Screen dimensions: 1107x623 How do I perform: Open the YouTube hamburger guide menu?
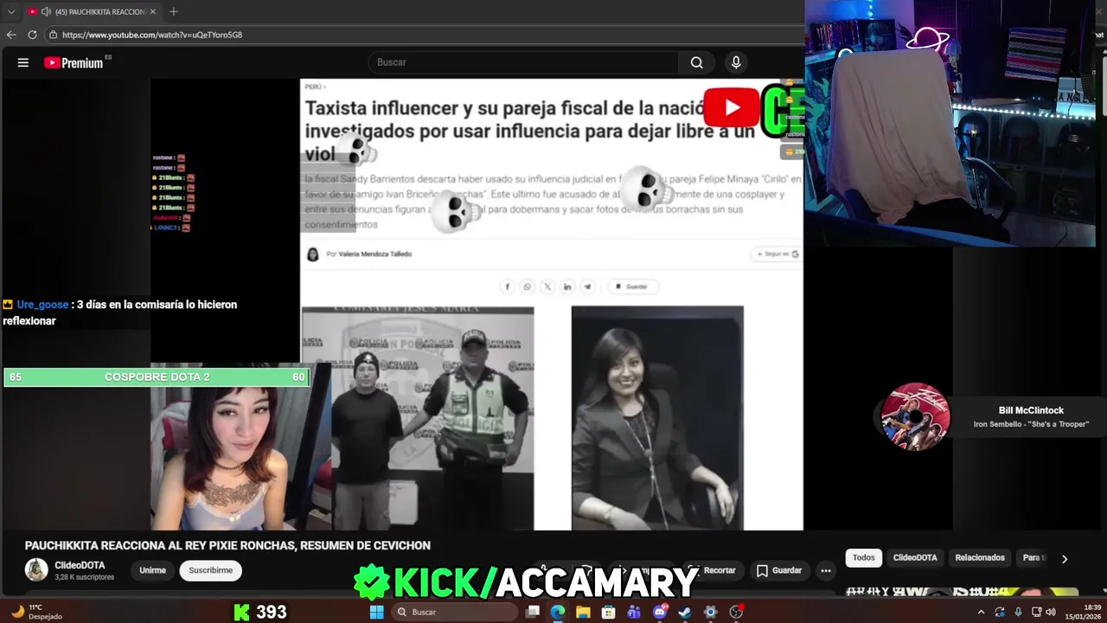point(23,62)
